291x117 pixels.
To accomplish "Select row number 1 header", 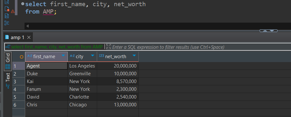I will coord(19,66).
